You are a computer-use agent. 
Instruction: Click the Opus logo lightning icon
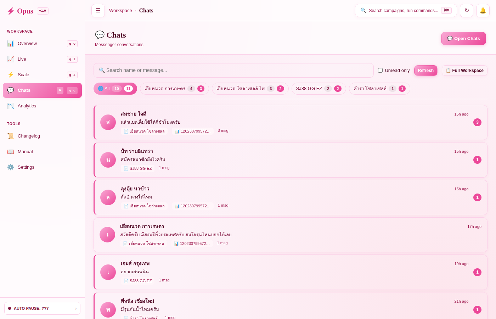11,11
